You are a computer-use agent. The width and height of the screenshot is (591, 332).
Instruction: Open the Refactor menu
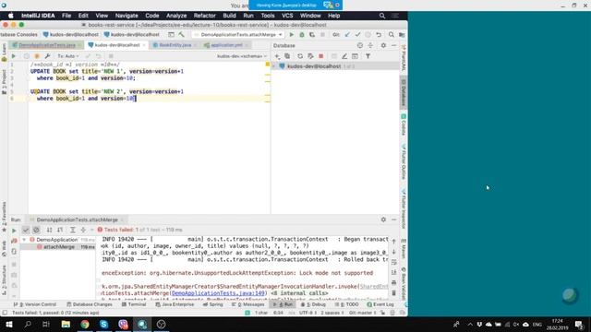[205, 16]
